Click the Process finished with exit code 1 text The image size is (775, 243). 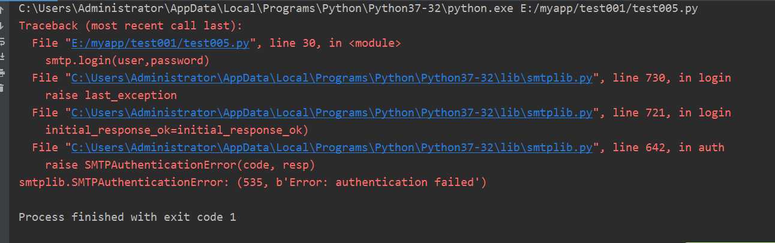[127, 217]
